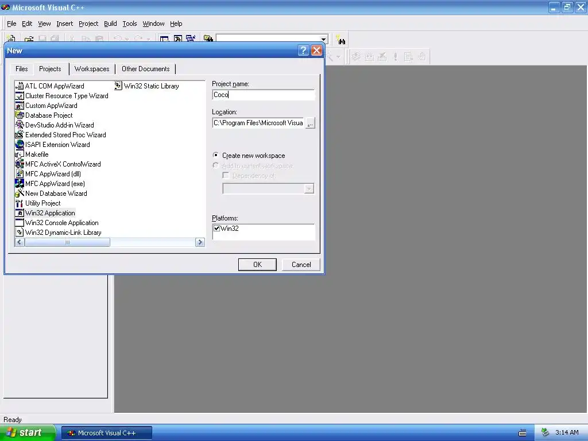Click the keyboard icon in the taskbar
Viewport: 588px width, 441px height.
(523, 433)
